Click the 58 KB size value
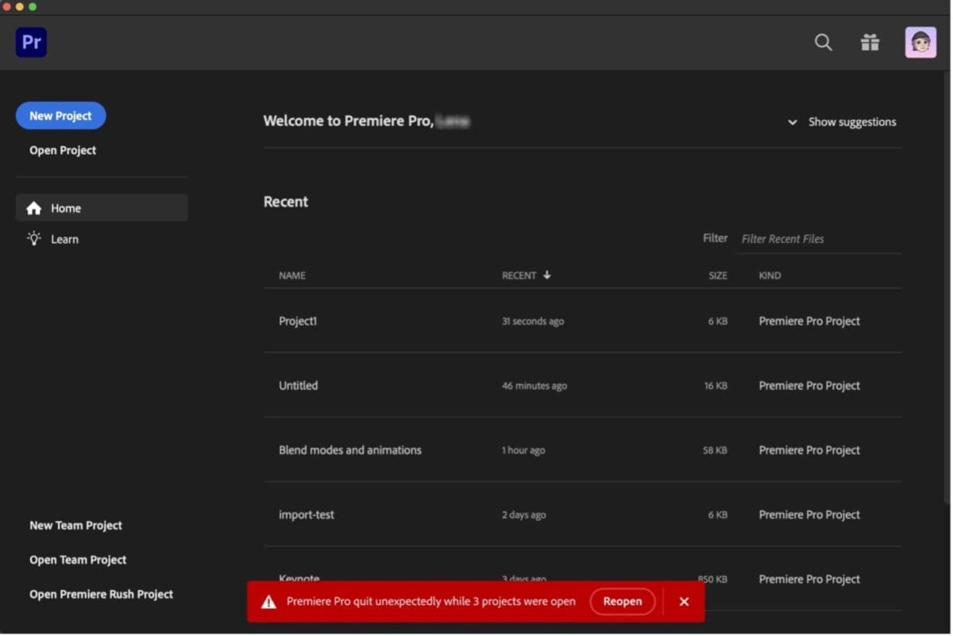 715,450
